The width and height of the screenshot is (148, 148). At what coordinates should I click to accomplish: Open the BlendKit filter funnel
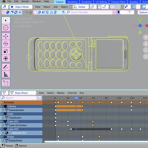click(129, 12)
